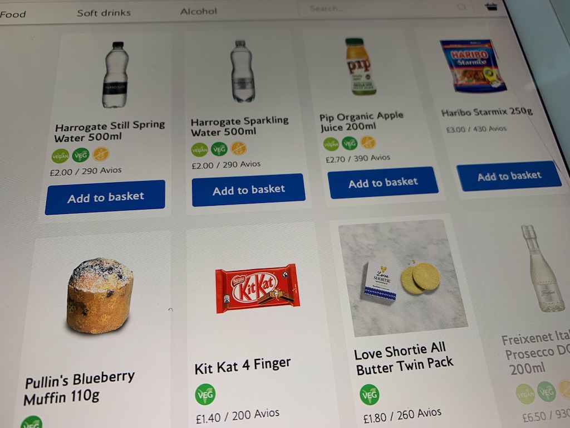
Task: Open the shopping basket icon
Action: 491,6
